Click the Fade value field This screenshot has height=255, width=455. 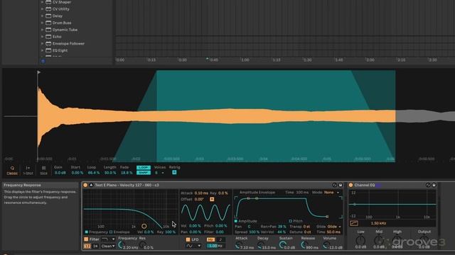127,173
